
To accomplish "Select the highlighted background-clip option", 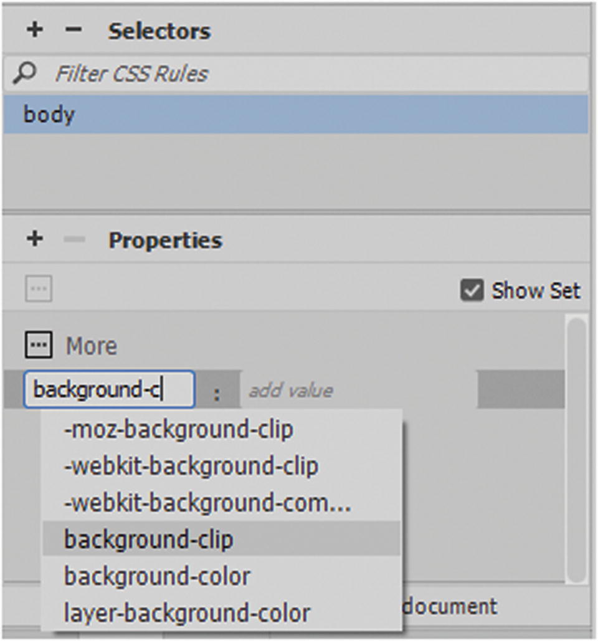I will 149,539.
